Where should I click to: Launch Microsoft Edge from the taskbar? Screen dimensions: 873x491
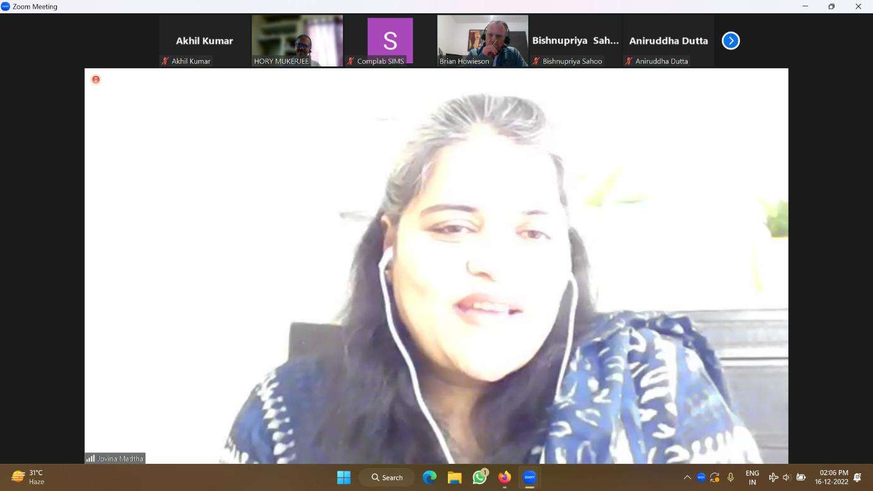pos(430,477)
